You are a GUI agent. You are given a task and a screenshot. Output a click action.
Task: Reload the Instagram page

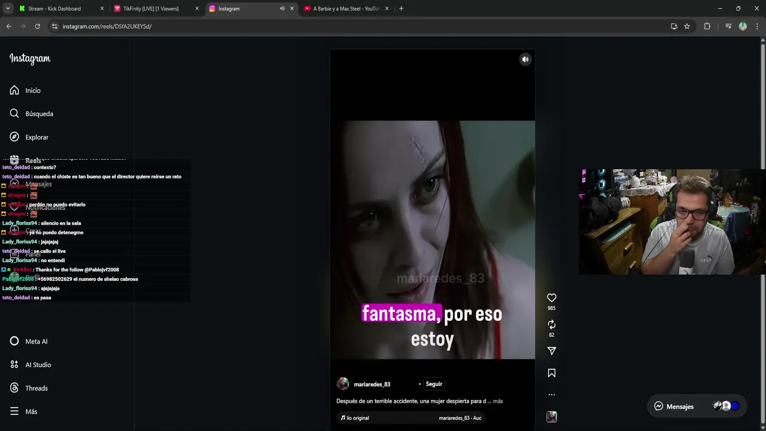[x=37, y=26]
